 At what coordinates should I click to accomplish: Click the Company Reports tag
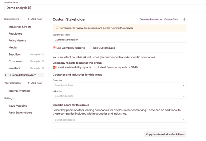pos(149,19)
